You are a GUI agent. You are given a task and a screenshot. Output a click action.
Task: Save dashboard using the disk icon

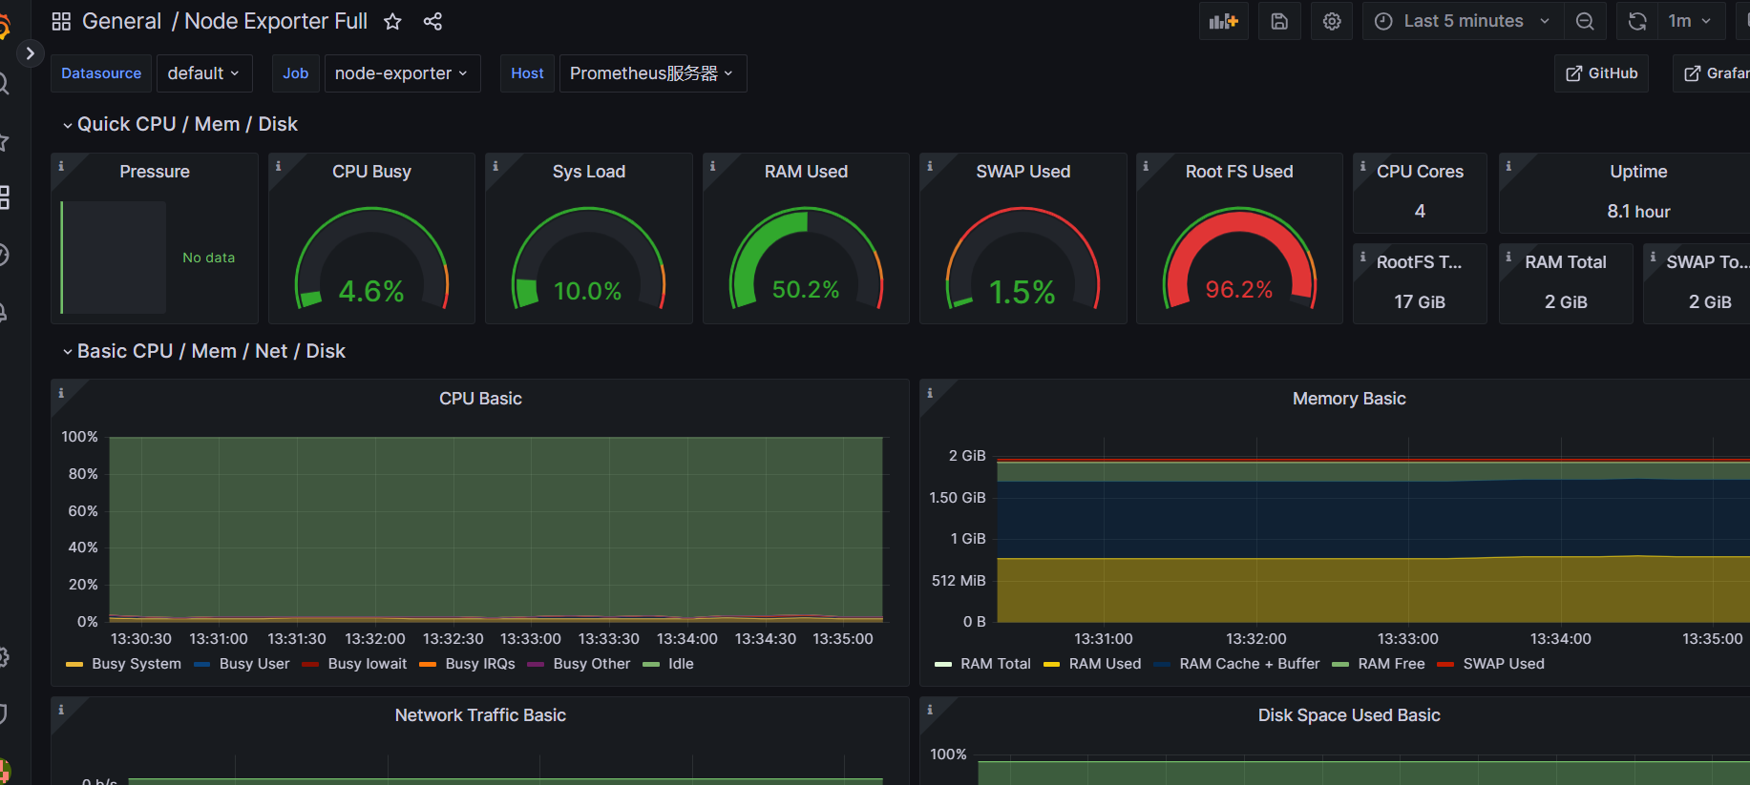(1279, 21)
